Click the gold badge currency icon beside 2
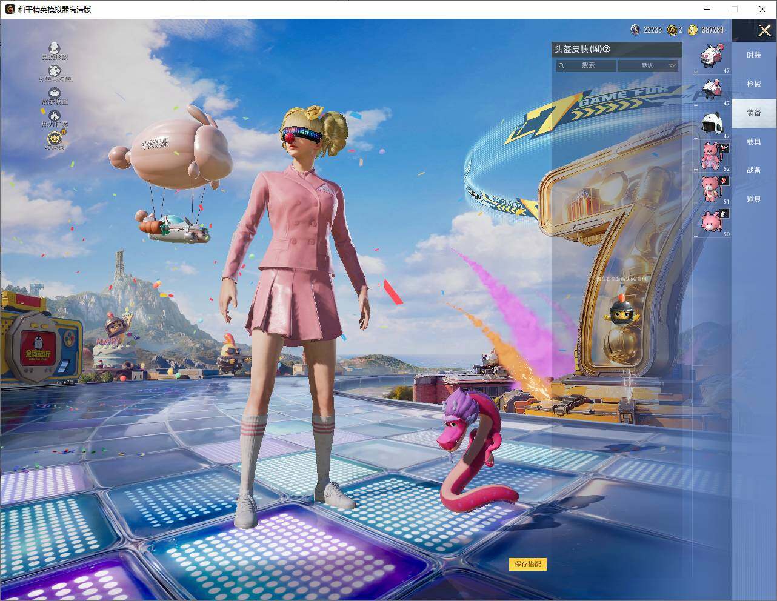The width and height of the screenshot is (777, 601). coord(672,30)
